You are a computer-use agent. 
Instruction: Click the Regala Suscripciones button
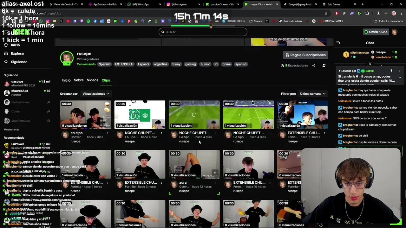[x=305, y=55]
